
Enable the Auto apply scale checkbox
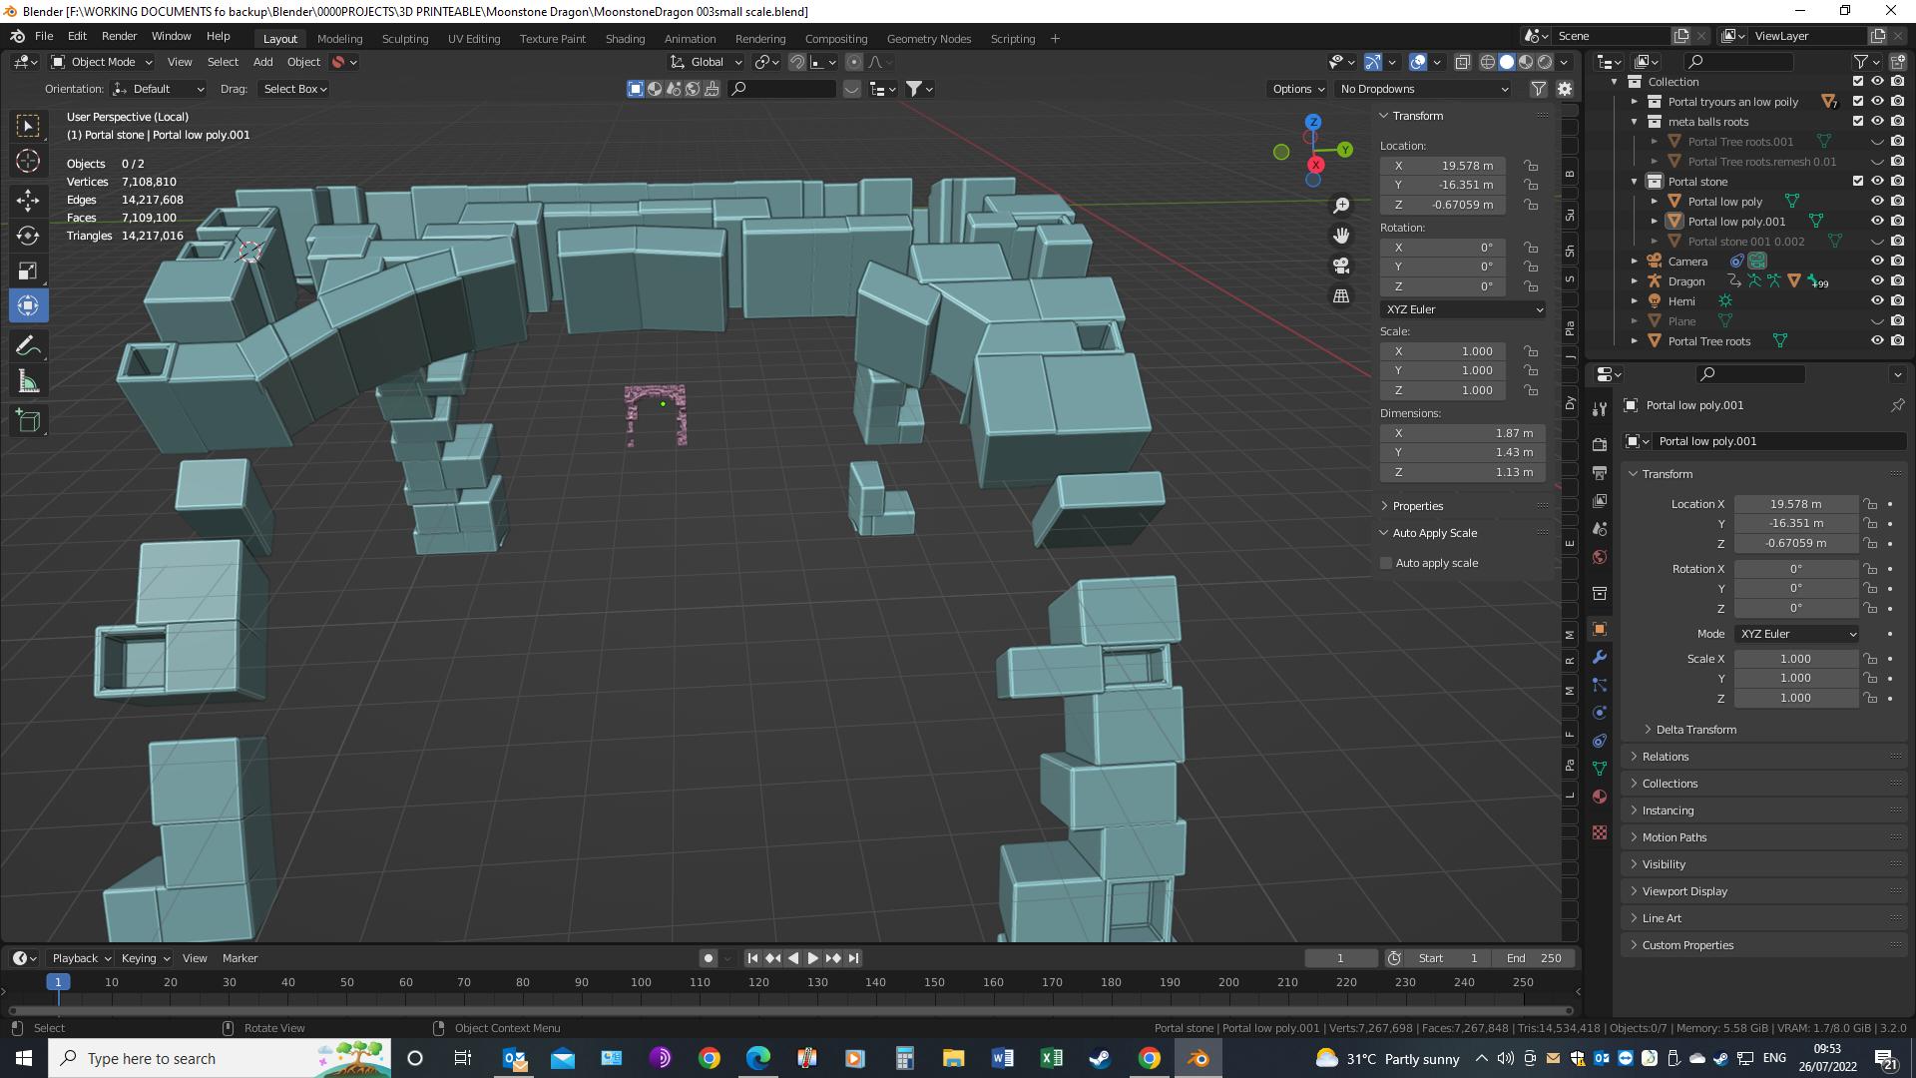[1385, 562]
